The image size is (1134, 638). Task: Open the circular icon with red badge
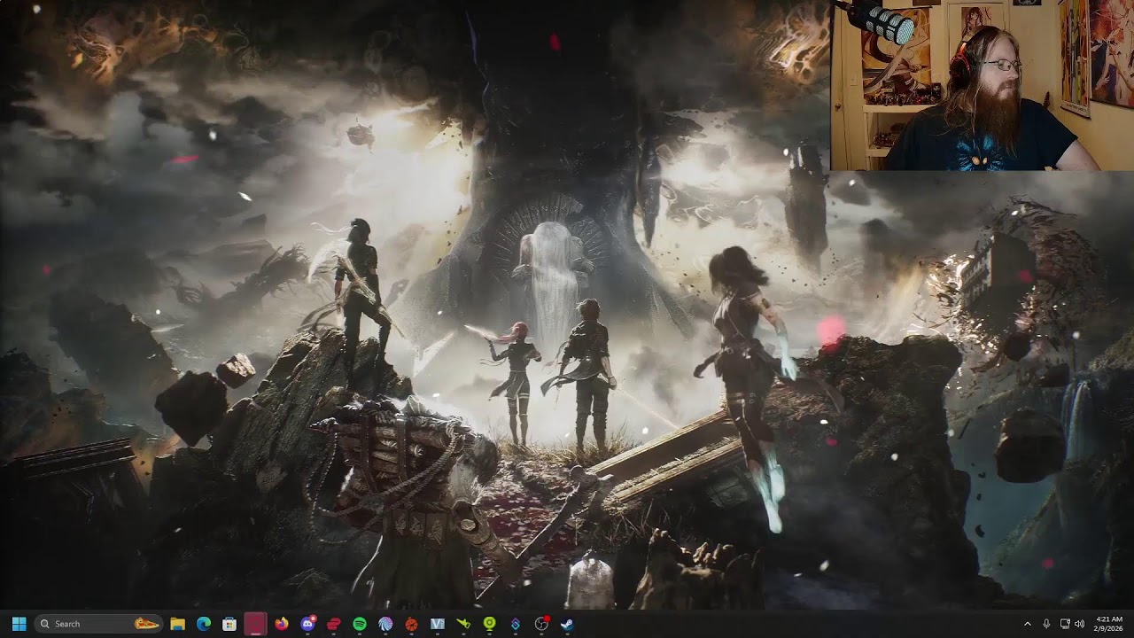coord(541,624)
